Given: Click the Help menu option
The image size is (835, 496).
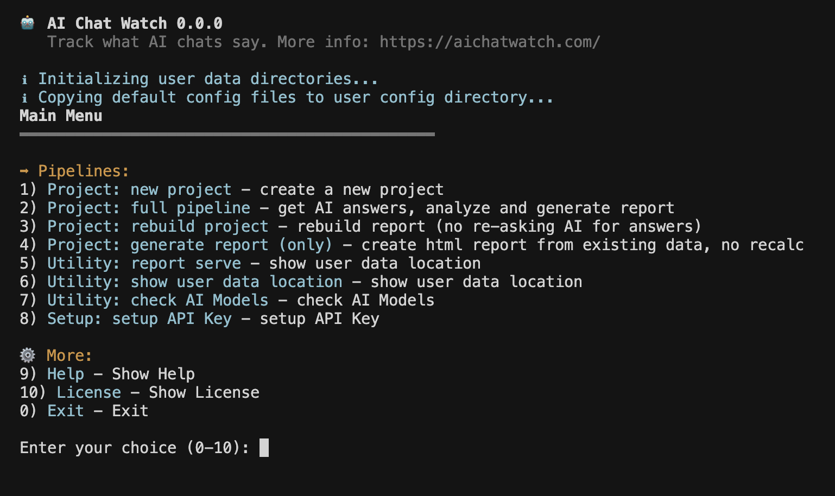Looking at the screenshot, I should [x=66, y=374].
